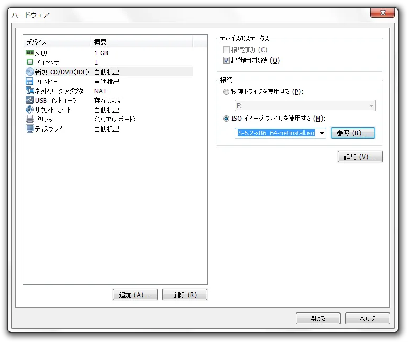Click the floppy (フロッピー) disk icon
Viewport: 408px width, 342px height.
tap(30, 81)
